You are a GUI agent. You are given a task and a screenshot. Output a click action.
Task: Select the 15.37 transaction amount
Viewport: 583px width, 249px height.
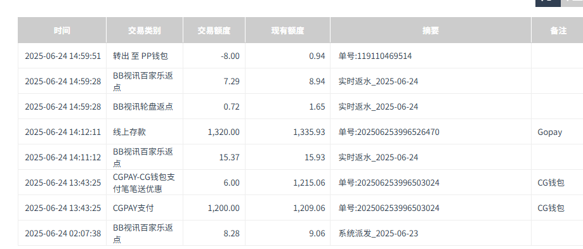[x=230, y=157]
